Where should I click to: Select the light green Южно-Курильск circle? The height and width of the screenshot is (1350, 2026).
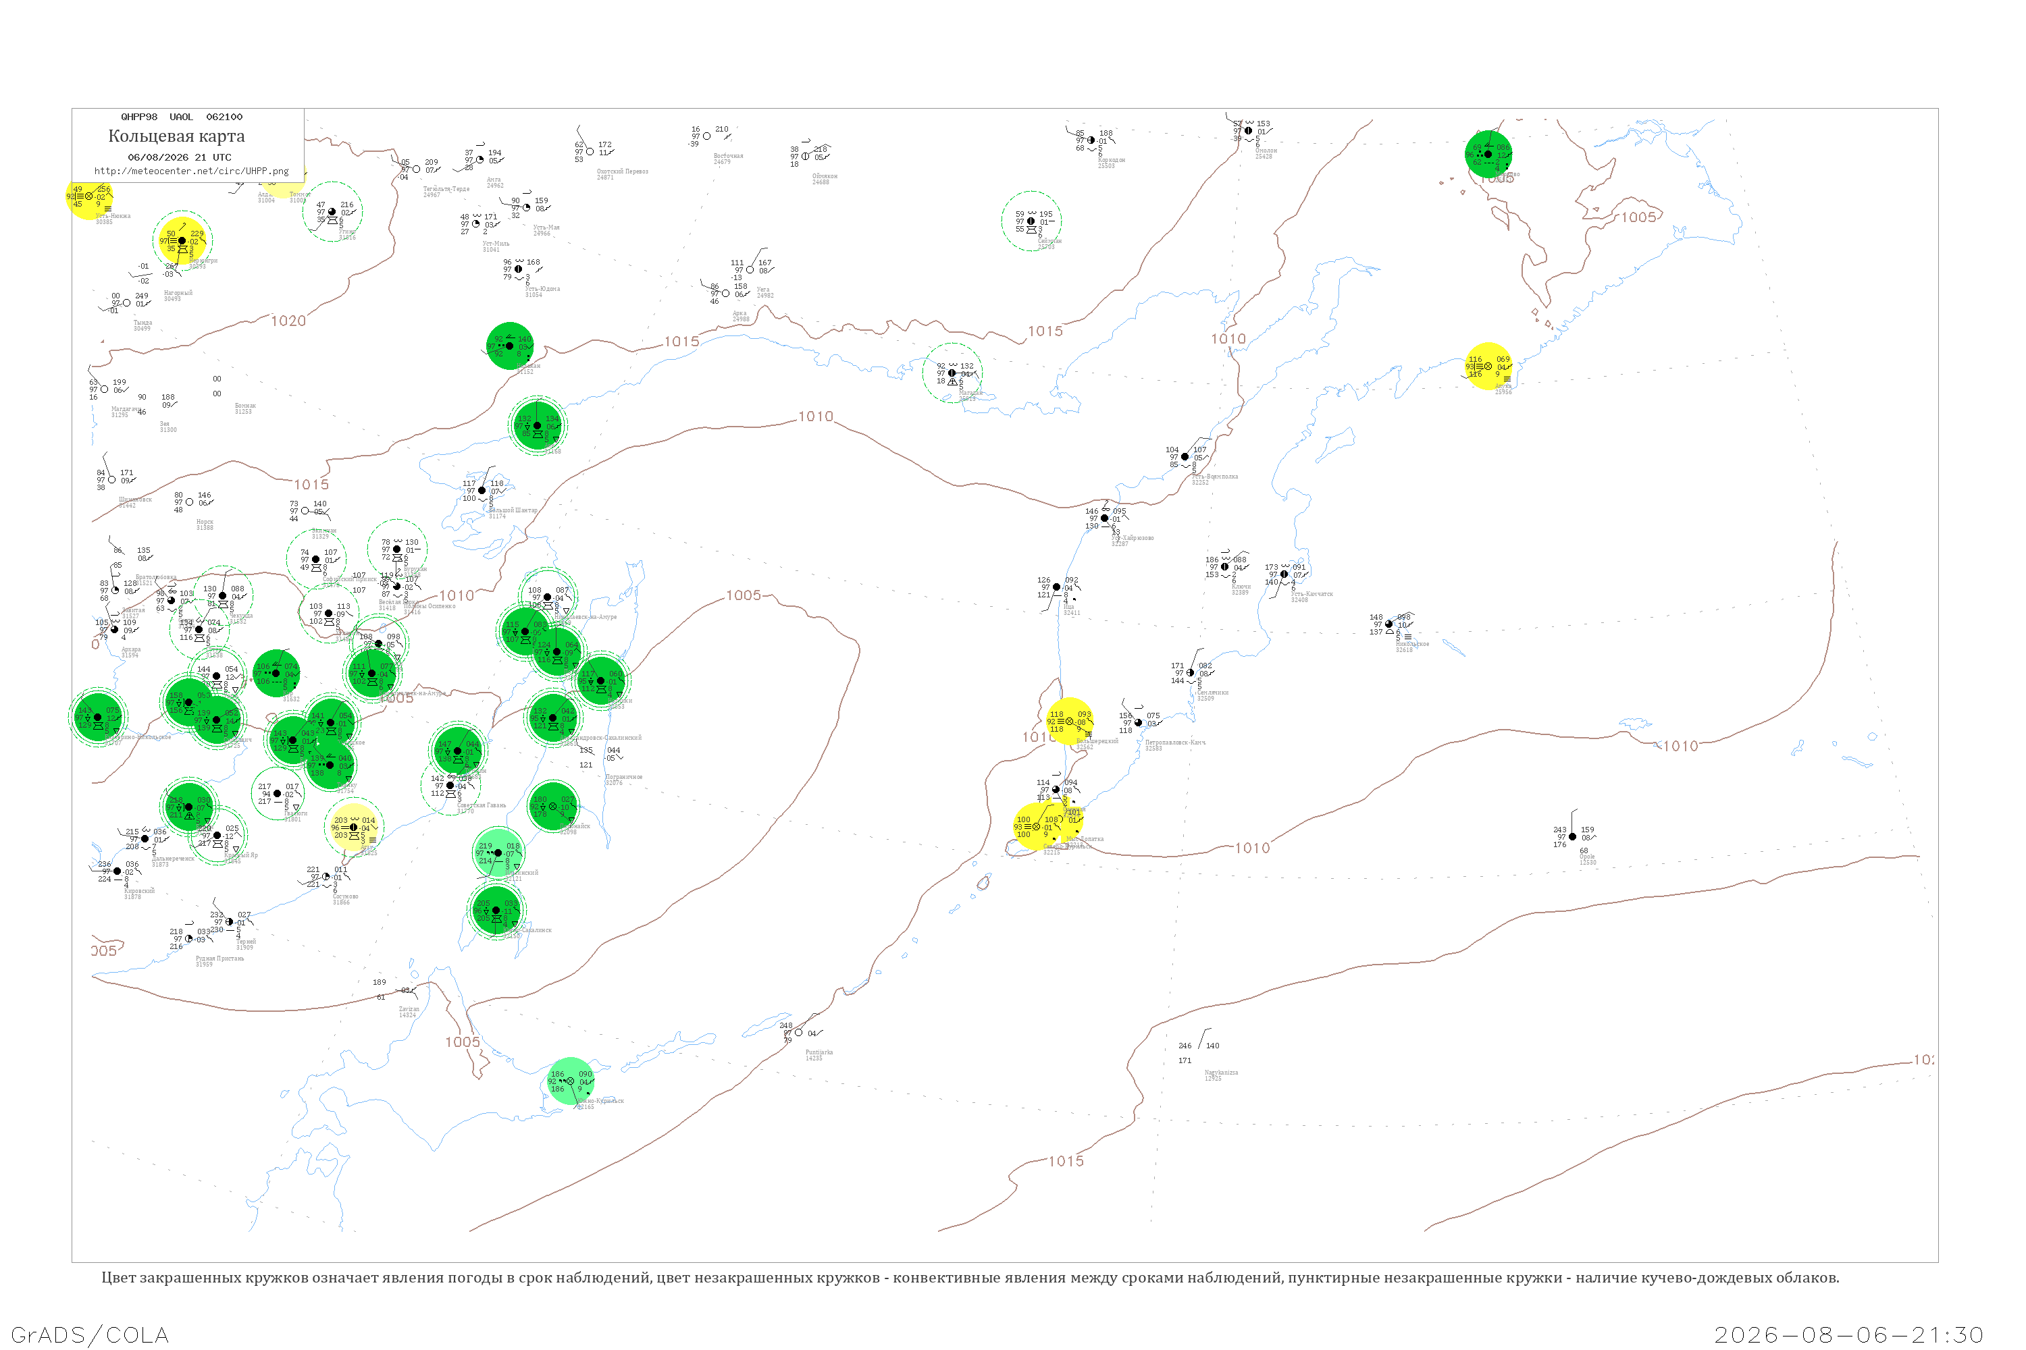(x=570, y=1081)
